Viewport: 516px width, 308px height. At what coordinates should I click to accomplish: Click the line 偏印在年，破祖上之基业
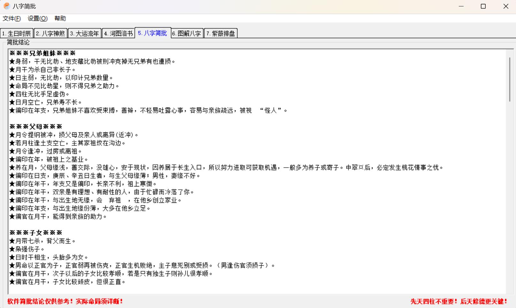[x=49, y=159]
